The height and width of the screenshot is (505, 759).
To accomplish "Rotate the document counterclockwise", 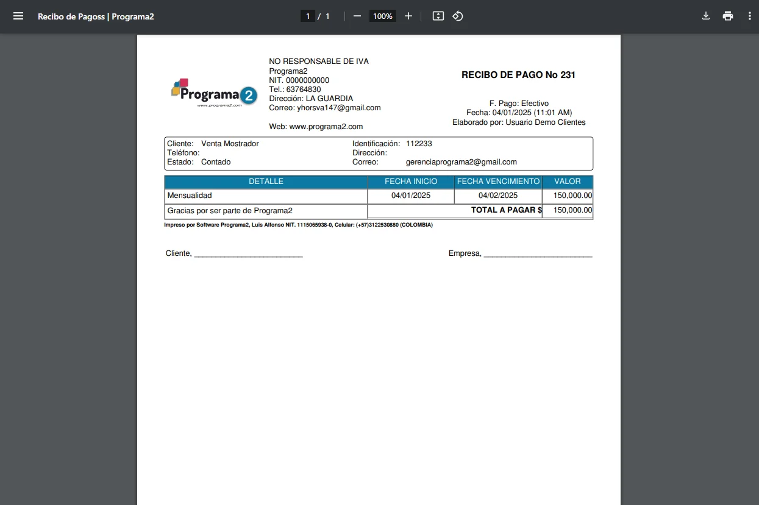I will click(x=458, y=16).
